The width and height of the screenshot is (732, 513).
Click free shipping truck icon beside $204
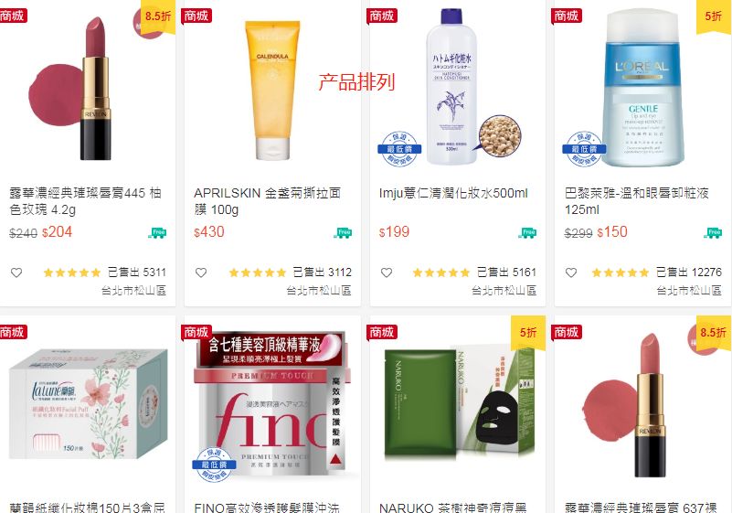click(157, 232)
